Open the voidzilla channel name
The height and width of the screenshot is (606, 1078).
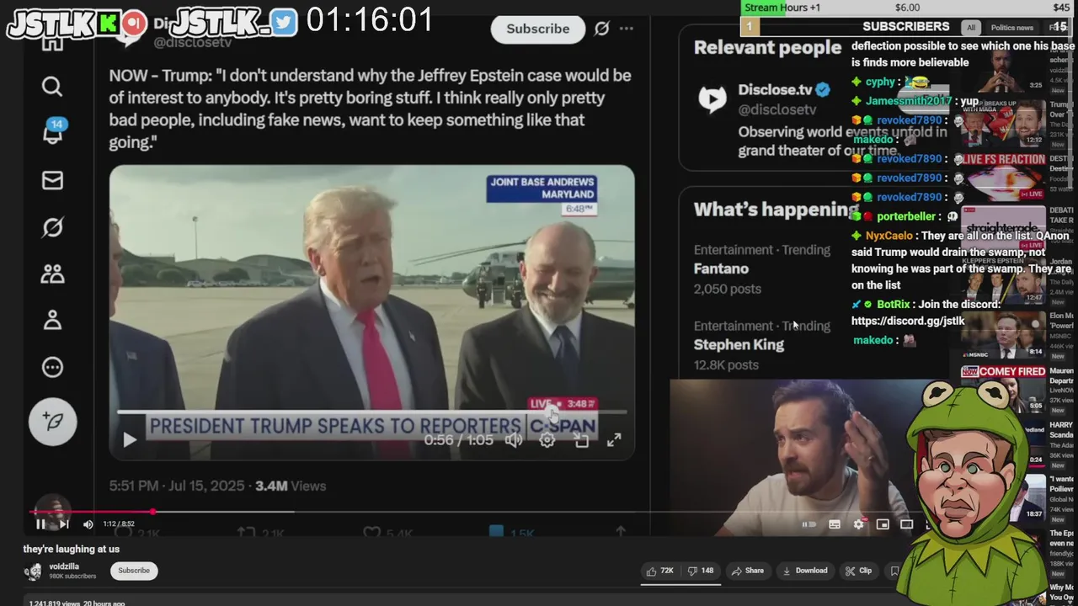pyautogui.click(x=64, y=566)
